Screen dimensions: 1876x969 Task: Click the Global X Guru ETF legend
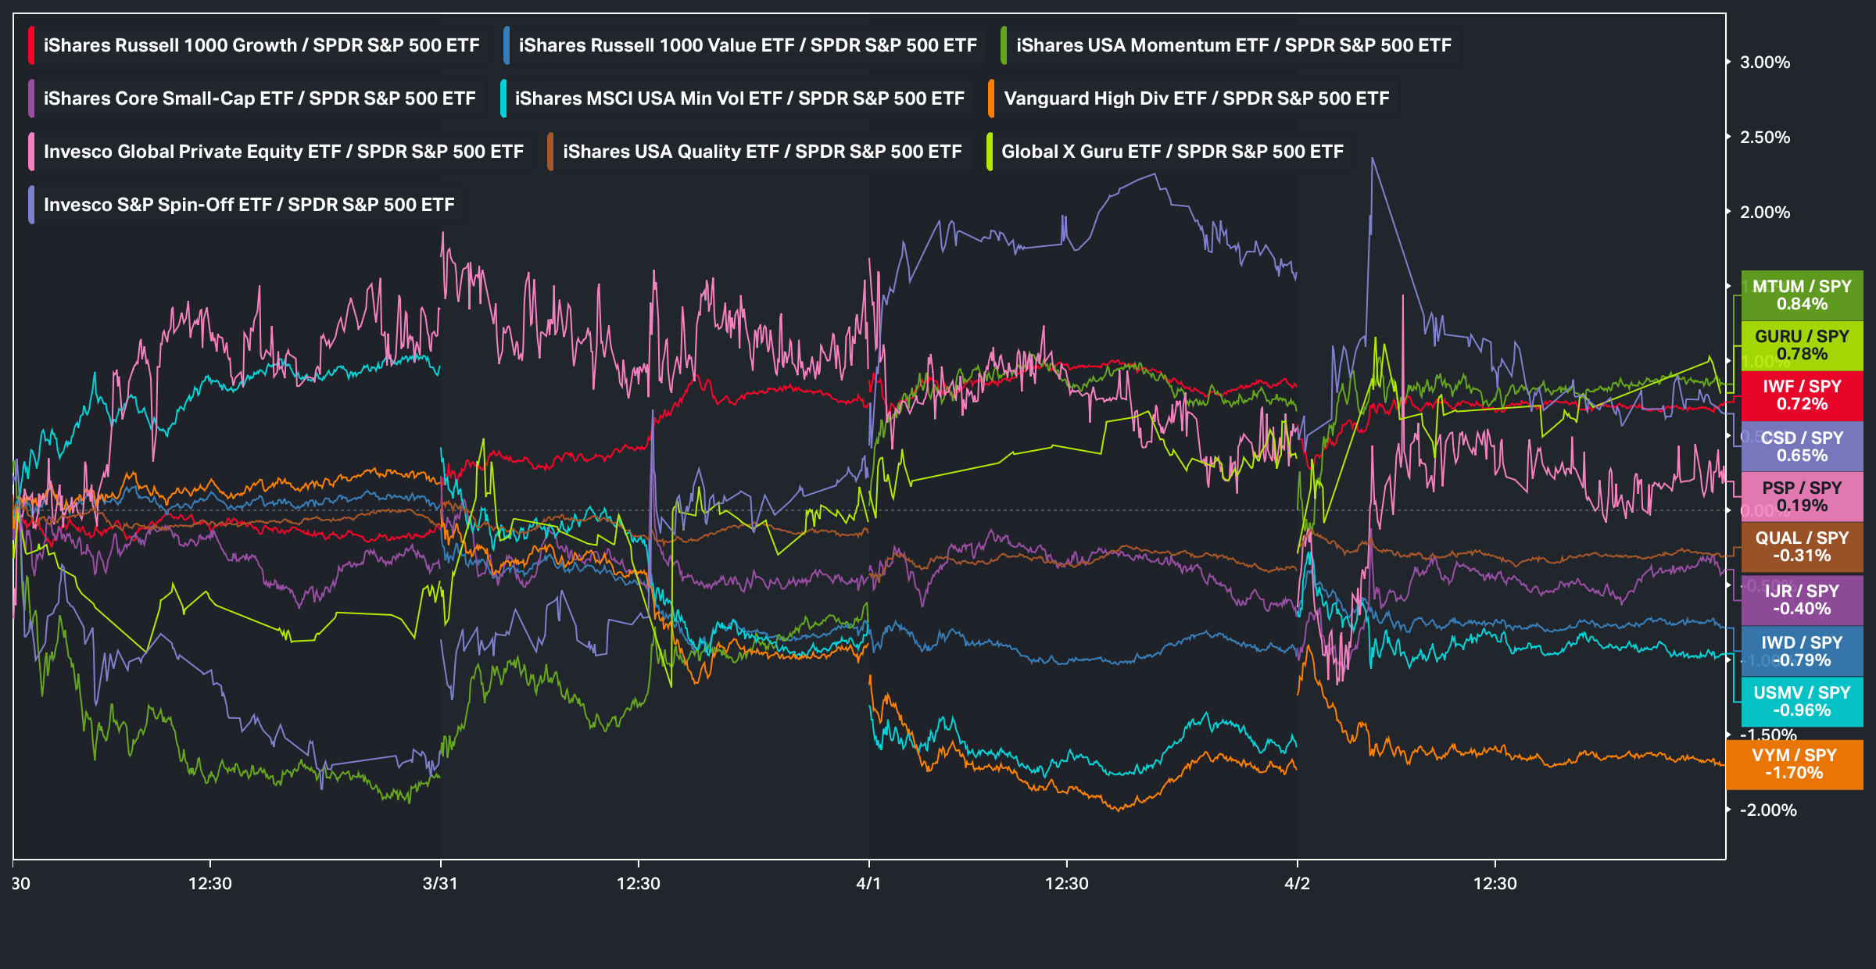coord(1172,152)
